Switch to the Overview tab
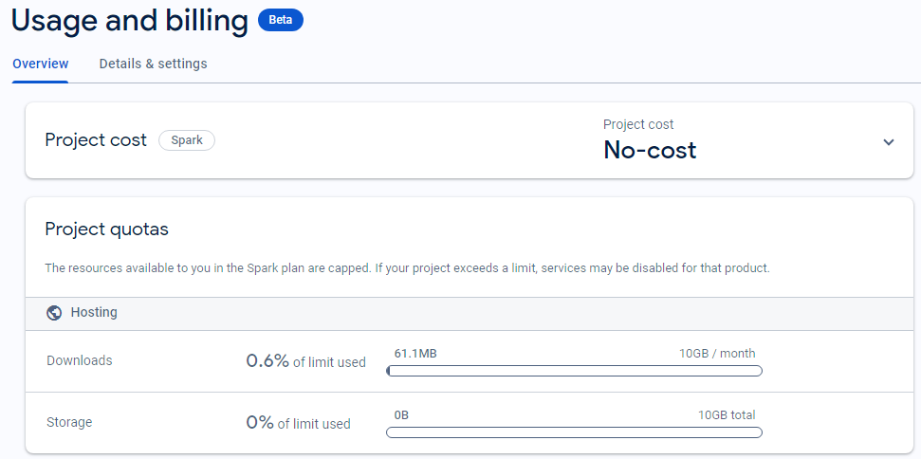 [40, 64]
